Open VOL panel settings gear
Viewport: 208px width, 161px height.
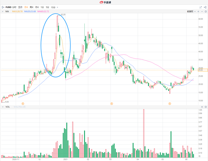coord(206,107)
